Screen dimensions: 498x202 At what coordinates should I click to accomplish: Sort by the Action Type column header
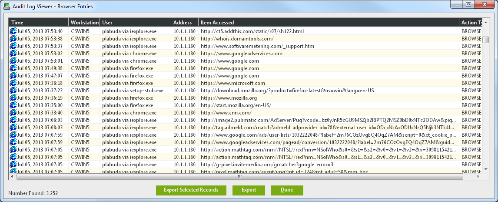tap(471, 23)
